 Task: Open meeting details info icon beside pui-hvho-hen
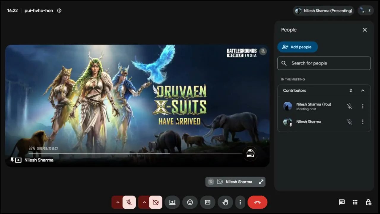59,10
